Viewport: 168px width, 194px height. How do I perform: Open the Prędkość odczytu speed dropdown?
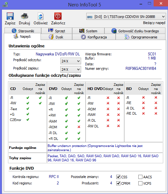(71, 61)
